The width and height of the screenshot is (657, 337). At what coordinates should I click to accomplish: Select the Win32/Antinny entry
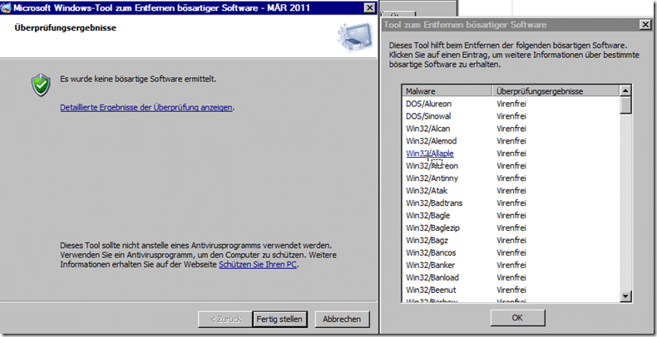tap(432, 178)
